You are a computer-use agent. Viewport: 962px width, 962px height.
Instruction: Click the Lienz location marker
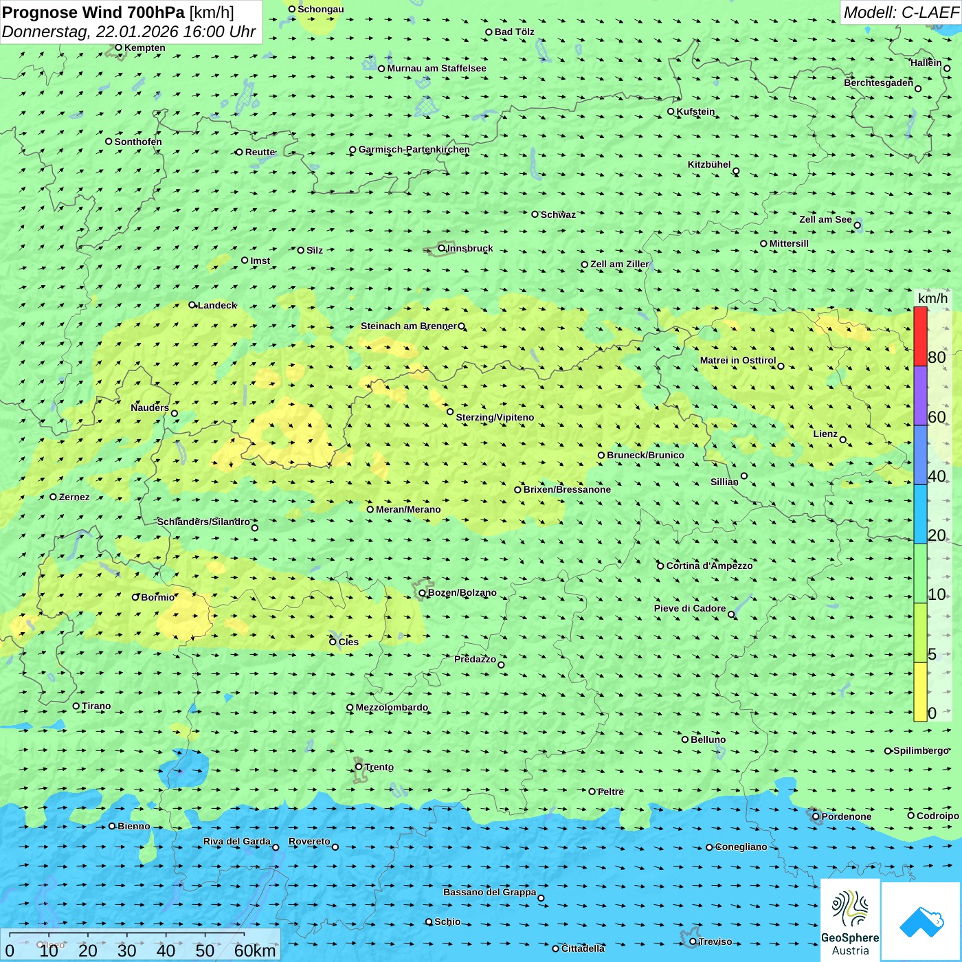click(x=843, y=440)
